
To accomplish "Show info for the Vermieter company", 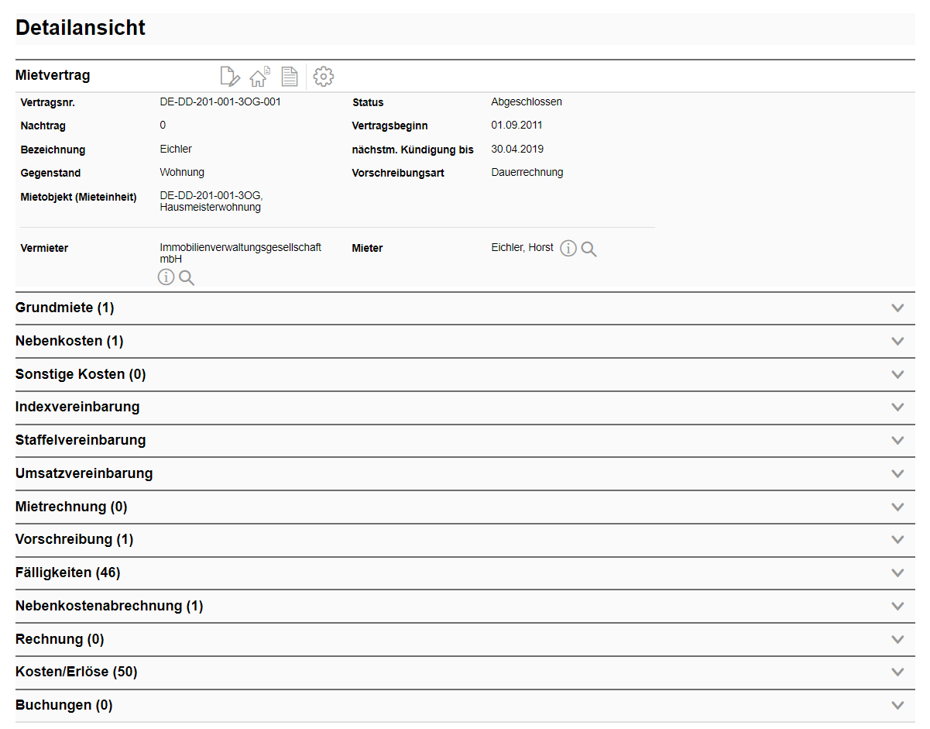I will [x=166, y=277].
